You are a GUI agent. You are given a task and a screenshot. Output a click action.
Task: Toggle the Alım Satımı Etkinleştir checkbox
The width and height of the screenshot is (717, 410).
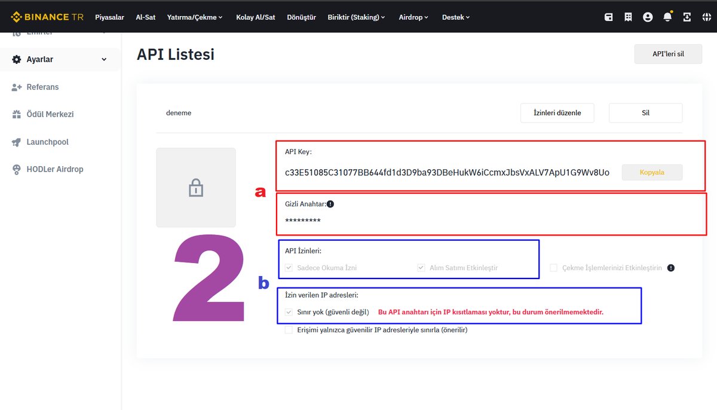point(421,268)
